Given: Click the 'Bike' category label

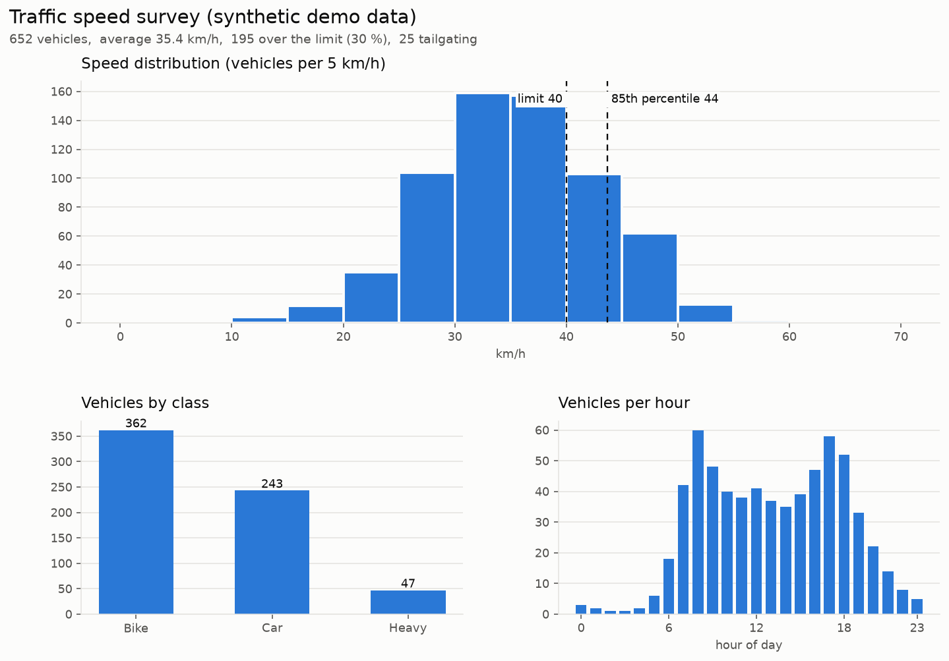Looking at the screenshot, I should click(136, 628).
